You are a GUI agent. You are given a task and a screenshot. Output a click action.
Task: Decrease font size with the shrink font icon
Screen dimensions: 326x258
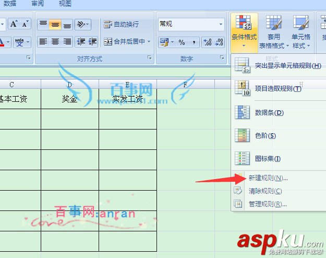click(x=26, y=24)
